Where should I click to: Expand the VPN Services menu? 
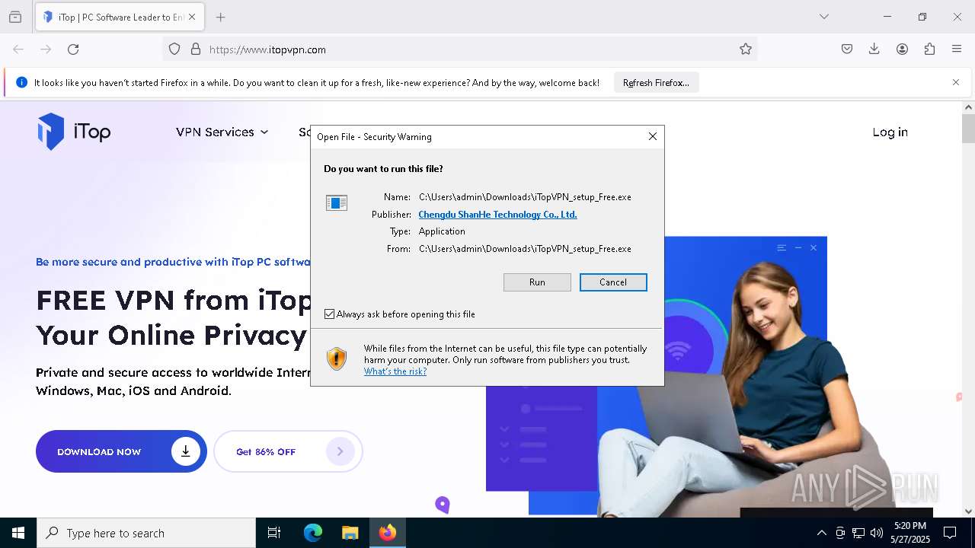tap(222, 132)
